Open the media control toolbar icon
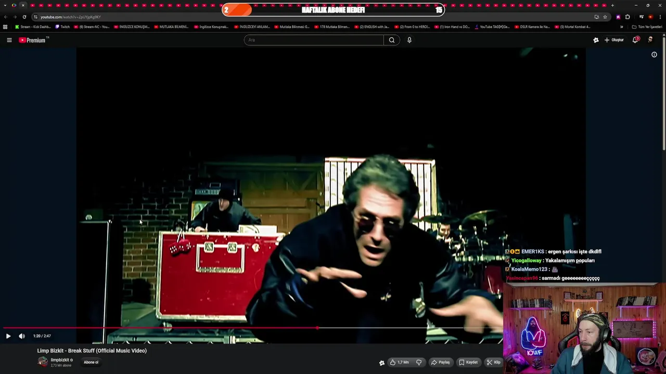The image size is (666, 374). (x=642, y=17)
